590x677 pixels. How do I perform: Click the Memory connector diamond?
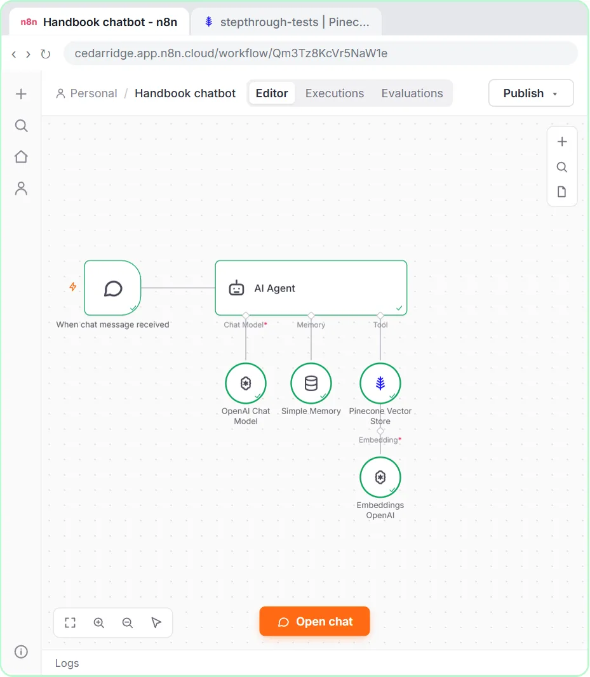pyautogui.click(x=311, y=316)
